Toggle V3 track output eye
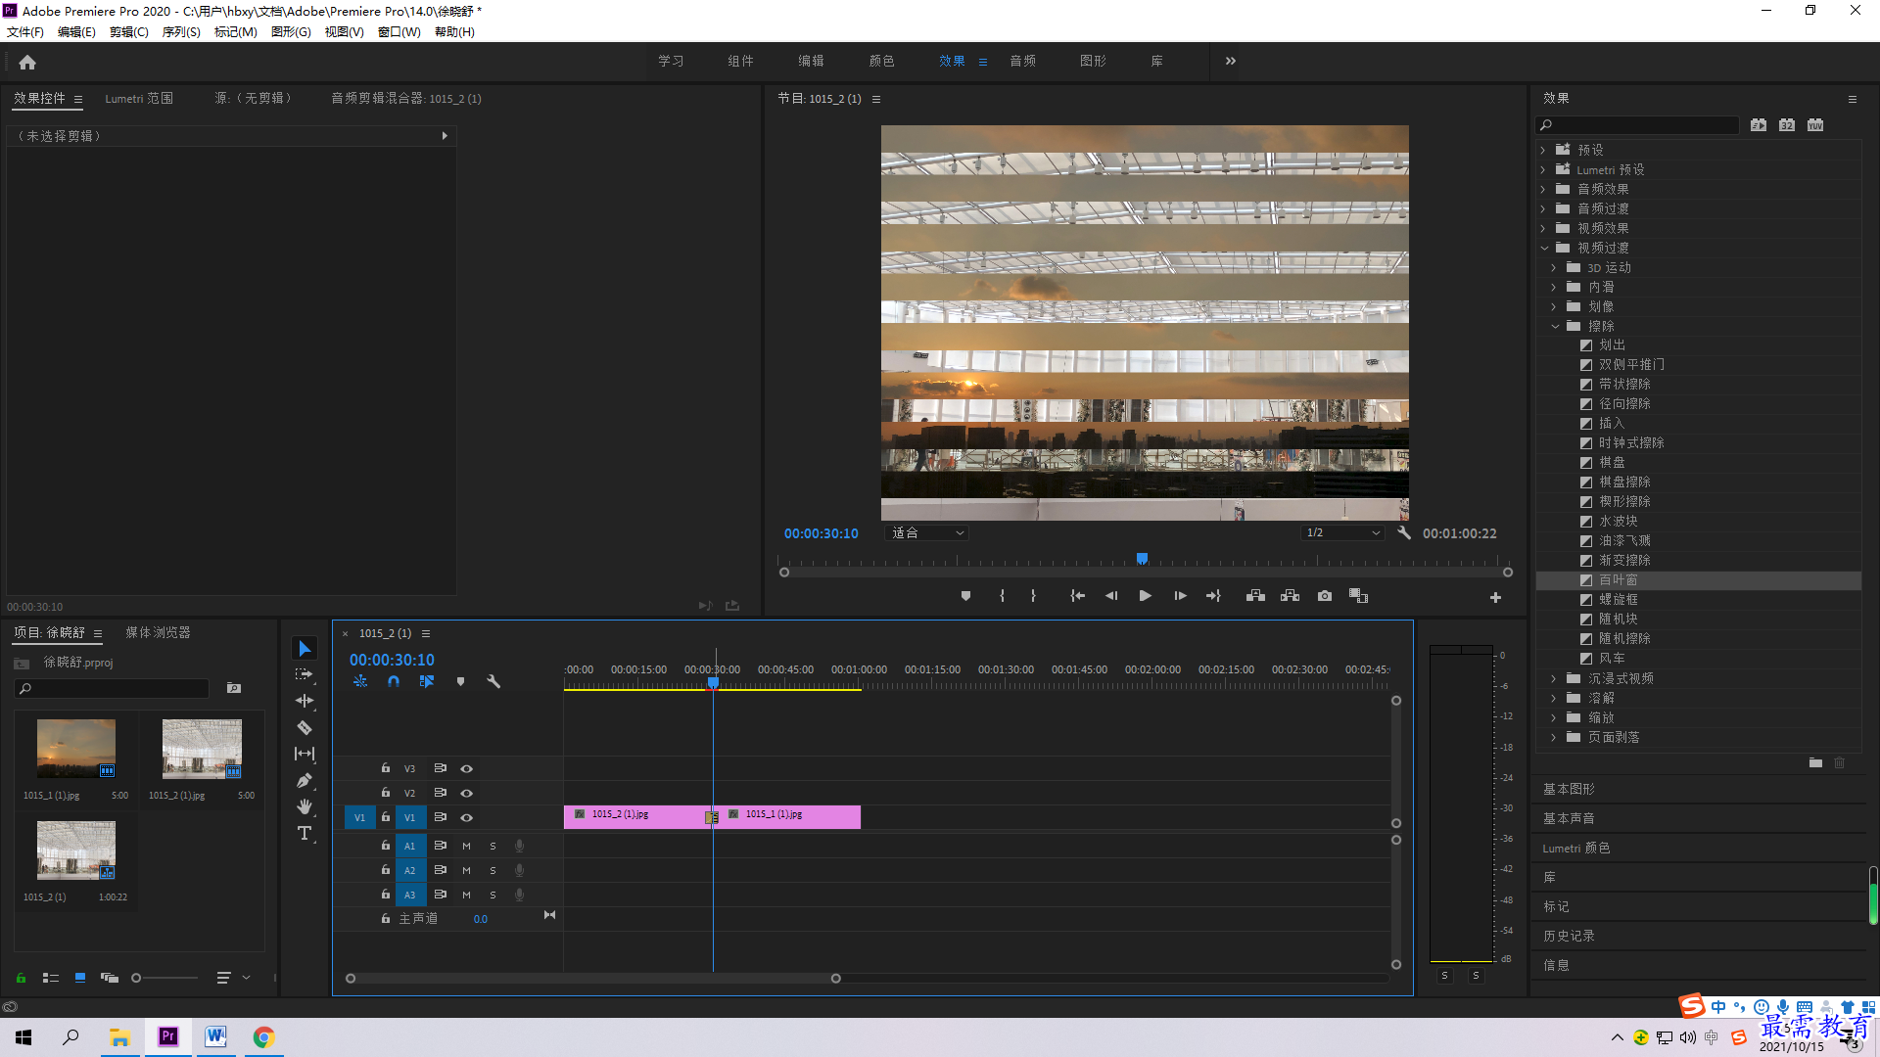The width and height of the screenshot is (1880, 1057). point(467,769)
